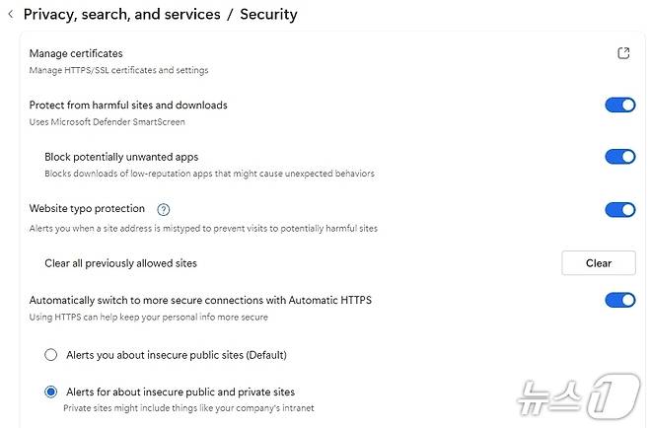649x428 pixels.
Task: Select Alerts about insecure public sites (Default)
Action: click(51, 355)
